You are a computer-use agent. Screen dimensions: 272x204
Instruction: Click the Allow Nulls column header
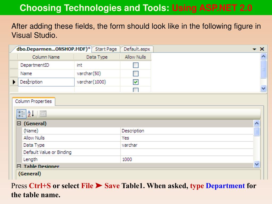(135, 57)
